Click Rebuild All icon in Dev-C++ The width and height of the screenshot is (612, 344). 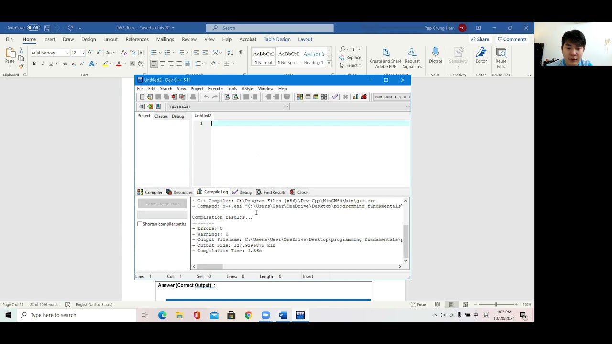click(x=324, y=97)
